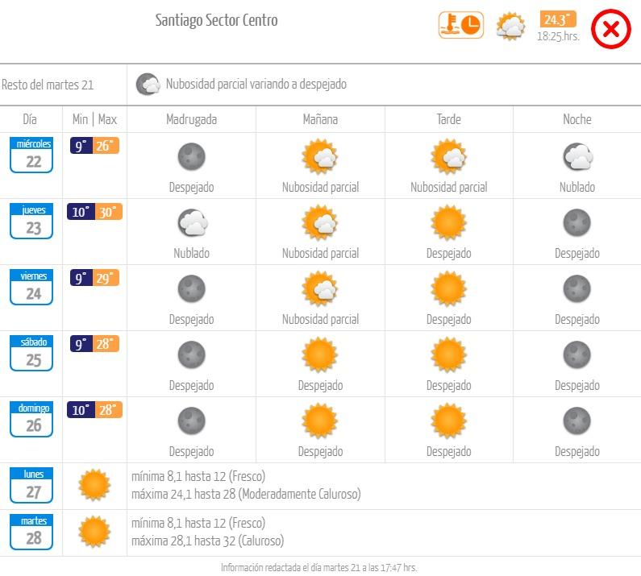The height and width of the screenshot is (576, 641).
Task: Click Thursday's 30° maximum temperature badge
Action: click(x=108, y=212)
